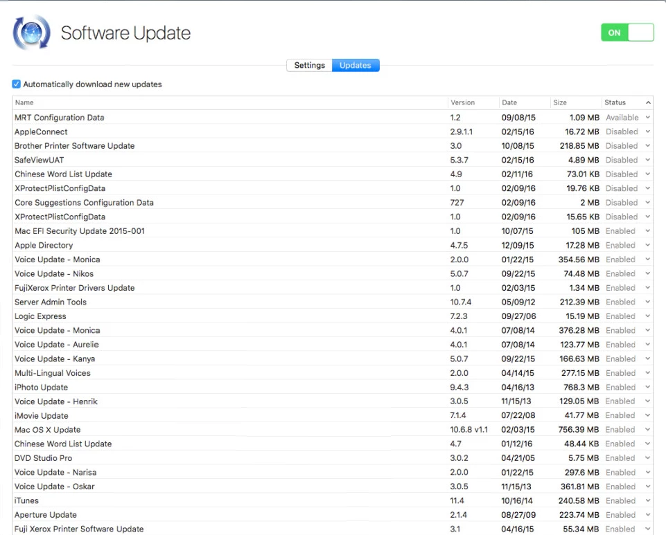666x535 pixels.
Task: Select the Multi-Lingual Voices name
Action: point(53,373)
